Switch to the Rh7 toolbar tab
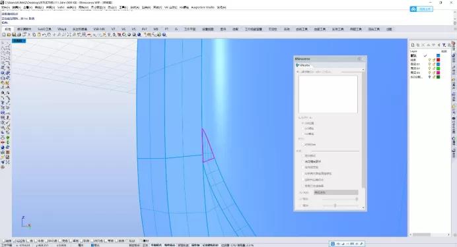457x247 pixels. click(144, 29)
